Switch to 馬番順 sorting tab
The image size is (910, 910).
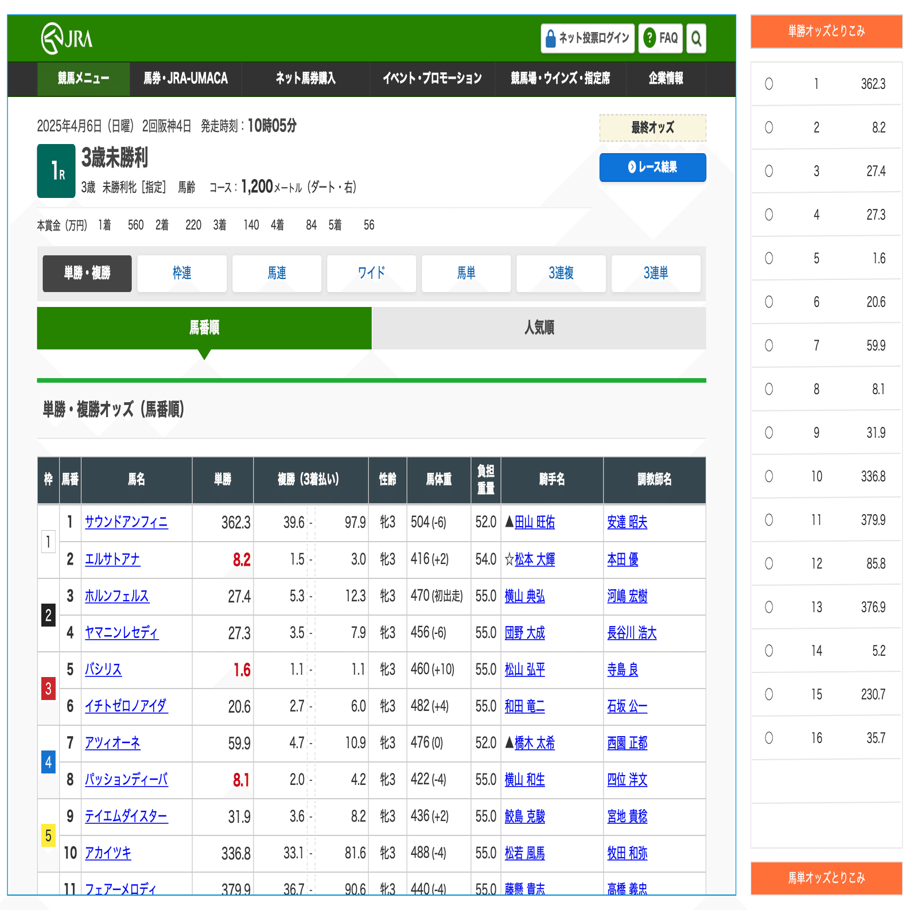pyautogui.click(x=204, y=328)
